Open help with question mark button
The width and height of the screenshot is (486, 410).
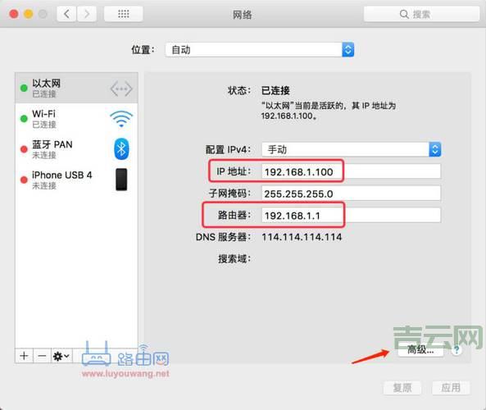click(456, 350)
